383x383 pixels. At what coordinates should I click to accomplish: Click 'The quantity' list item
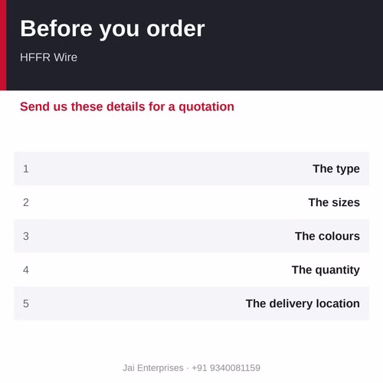point(326,270)
